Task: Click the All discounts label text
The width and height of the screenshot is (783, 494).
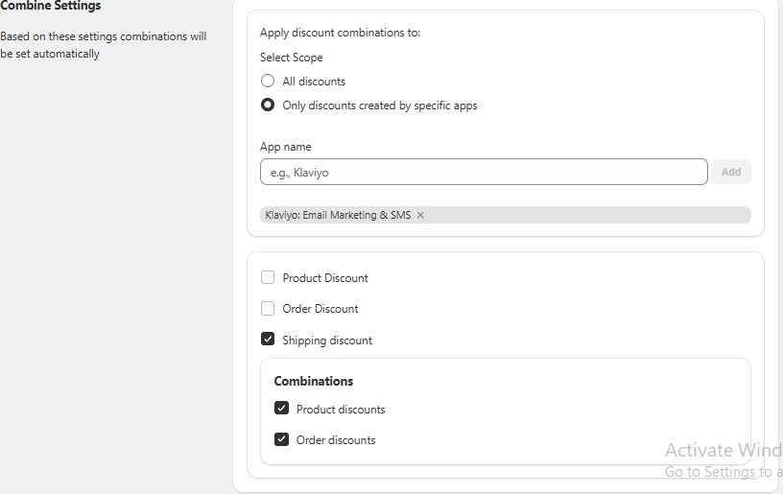Action: coord(314,82)
